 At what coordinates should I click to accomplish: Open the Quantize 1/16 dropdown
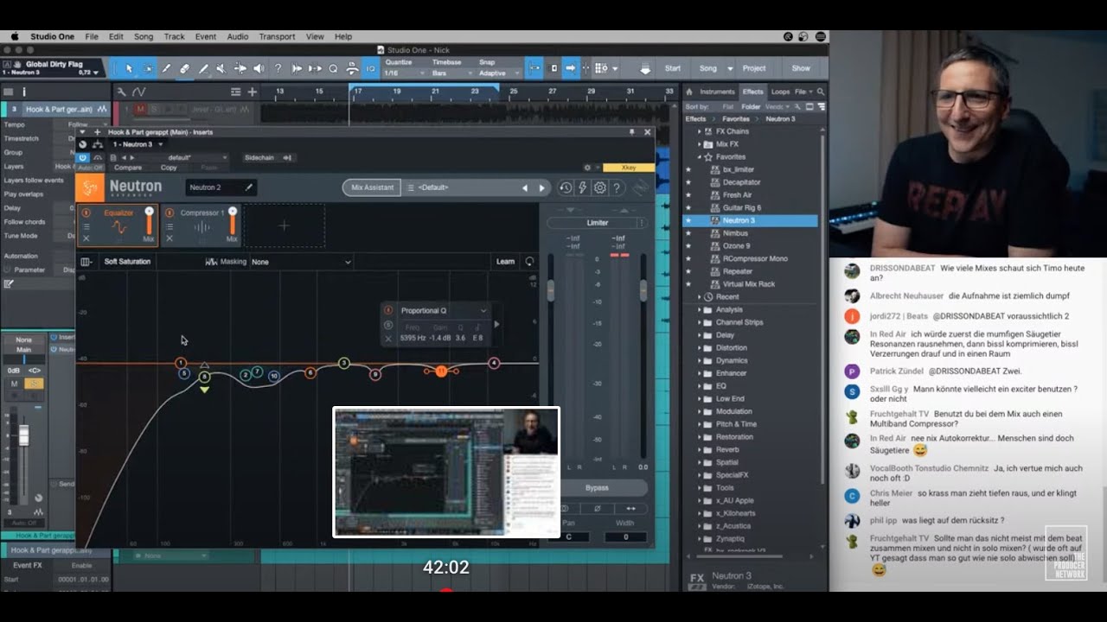[x=403, y=73]
